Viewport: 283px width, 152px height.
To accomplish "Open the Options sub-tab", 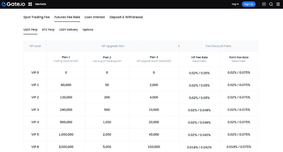I will click(x=88, y=30).
